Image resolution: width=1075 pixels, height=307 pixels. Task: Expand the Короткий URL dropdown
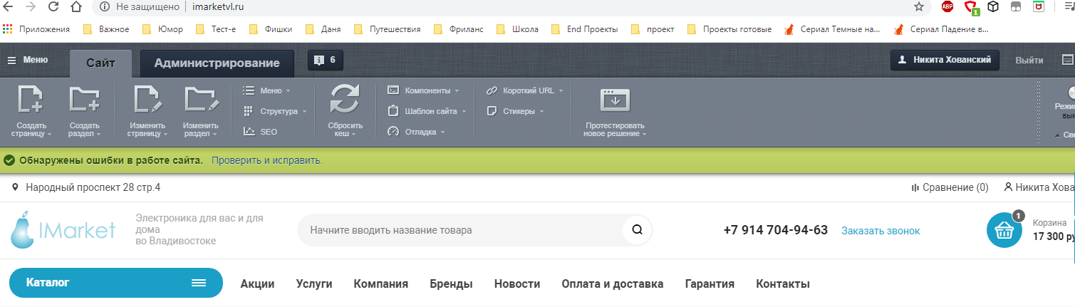click(x=524, y=90)
